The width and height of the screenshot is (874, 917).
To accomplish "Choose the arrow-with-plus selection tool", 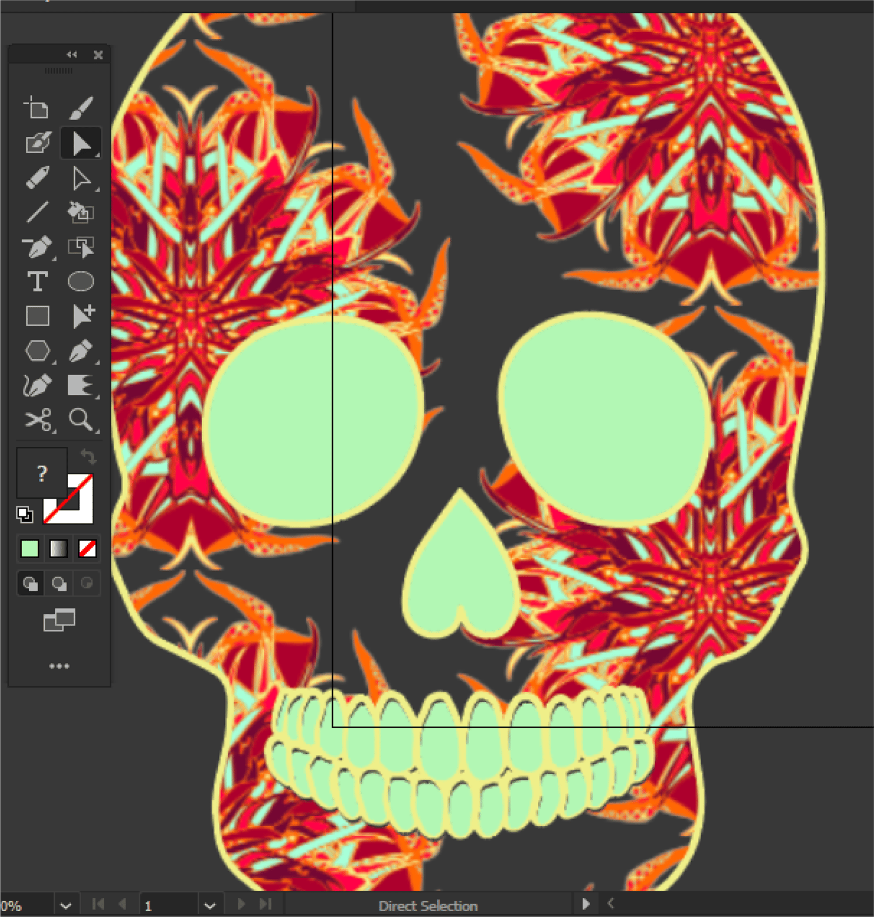I will pos(82,316).
